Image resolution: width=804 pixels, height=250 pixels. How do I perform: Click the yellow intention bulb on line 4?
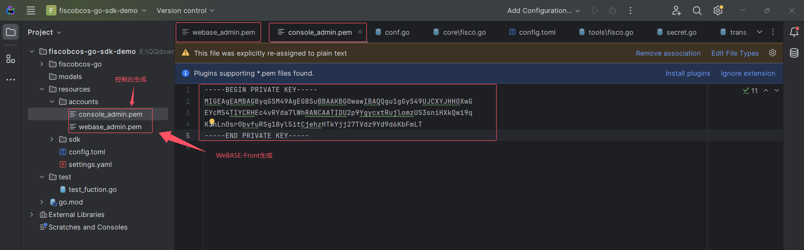tap(212, 122)
